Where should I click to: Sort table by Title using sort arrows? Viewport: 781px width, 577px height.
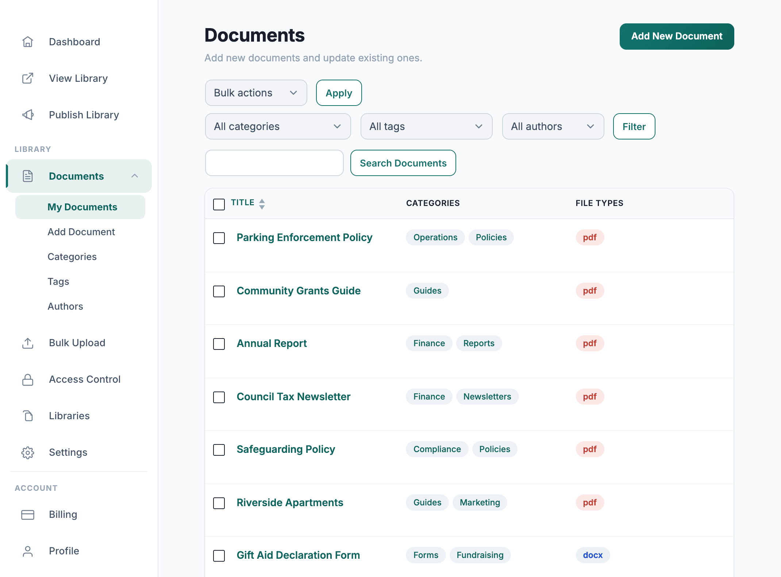click(x=262, y=203)
